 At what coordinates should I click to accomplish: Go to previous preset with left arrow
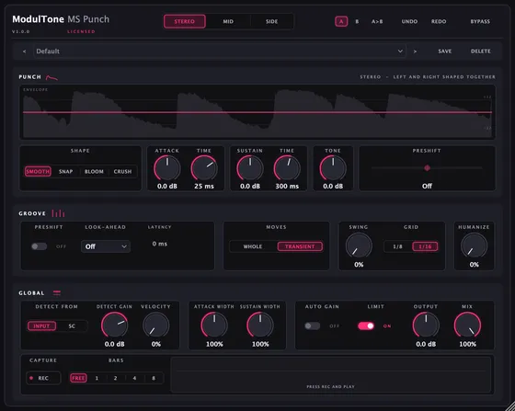click(x=24, y=51)
